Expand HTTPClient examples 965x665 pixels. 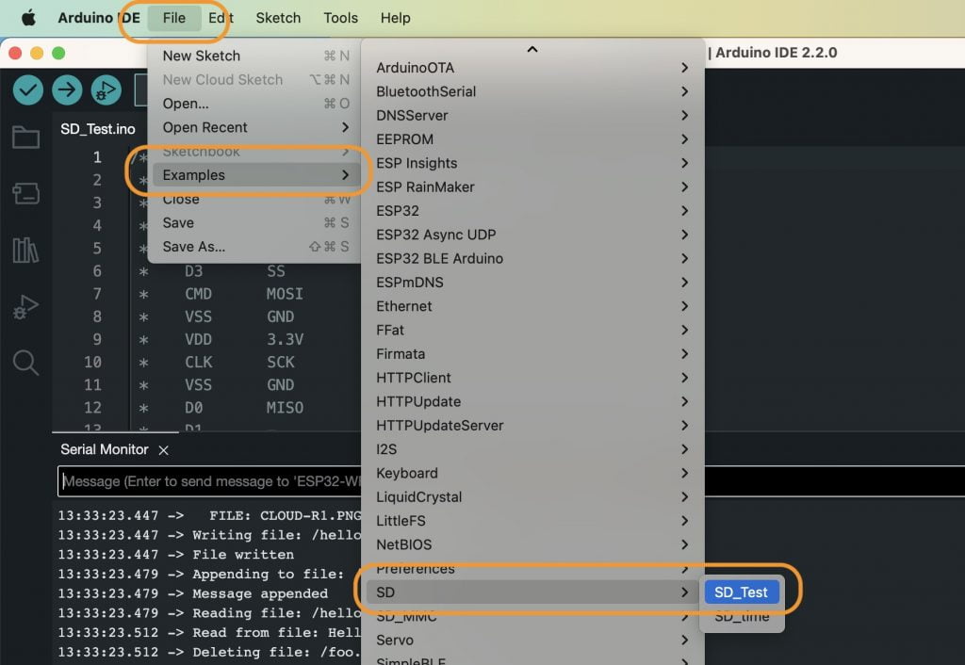[532, 378]
